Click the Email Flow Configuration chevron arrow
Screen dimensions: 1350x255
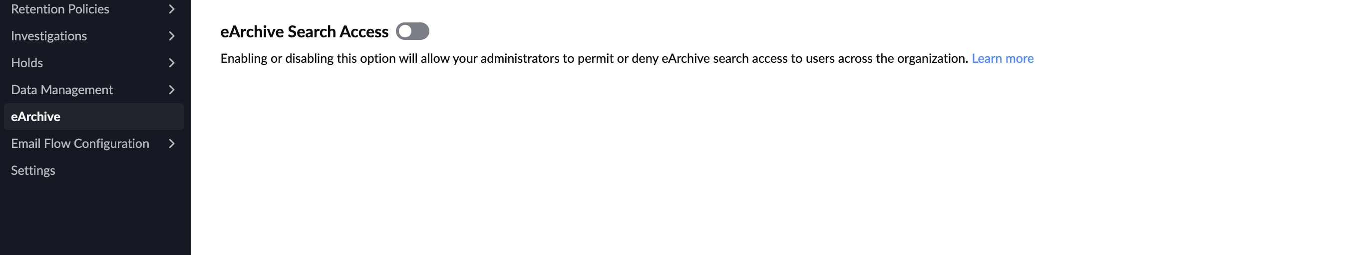(171, 144)
